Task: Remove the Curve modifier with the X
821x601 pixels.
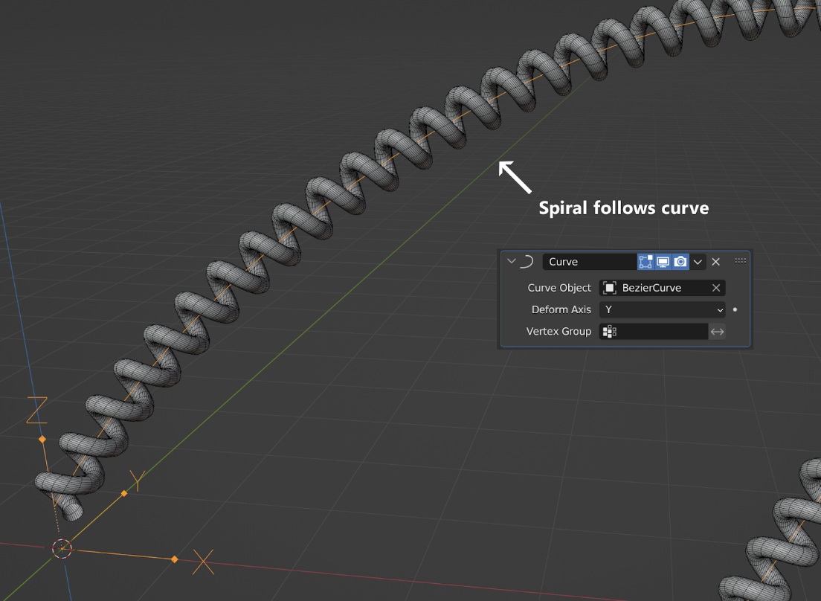Action: 716,261
